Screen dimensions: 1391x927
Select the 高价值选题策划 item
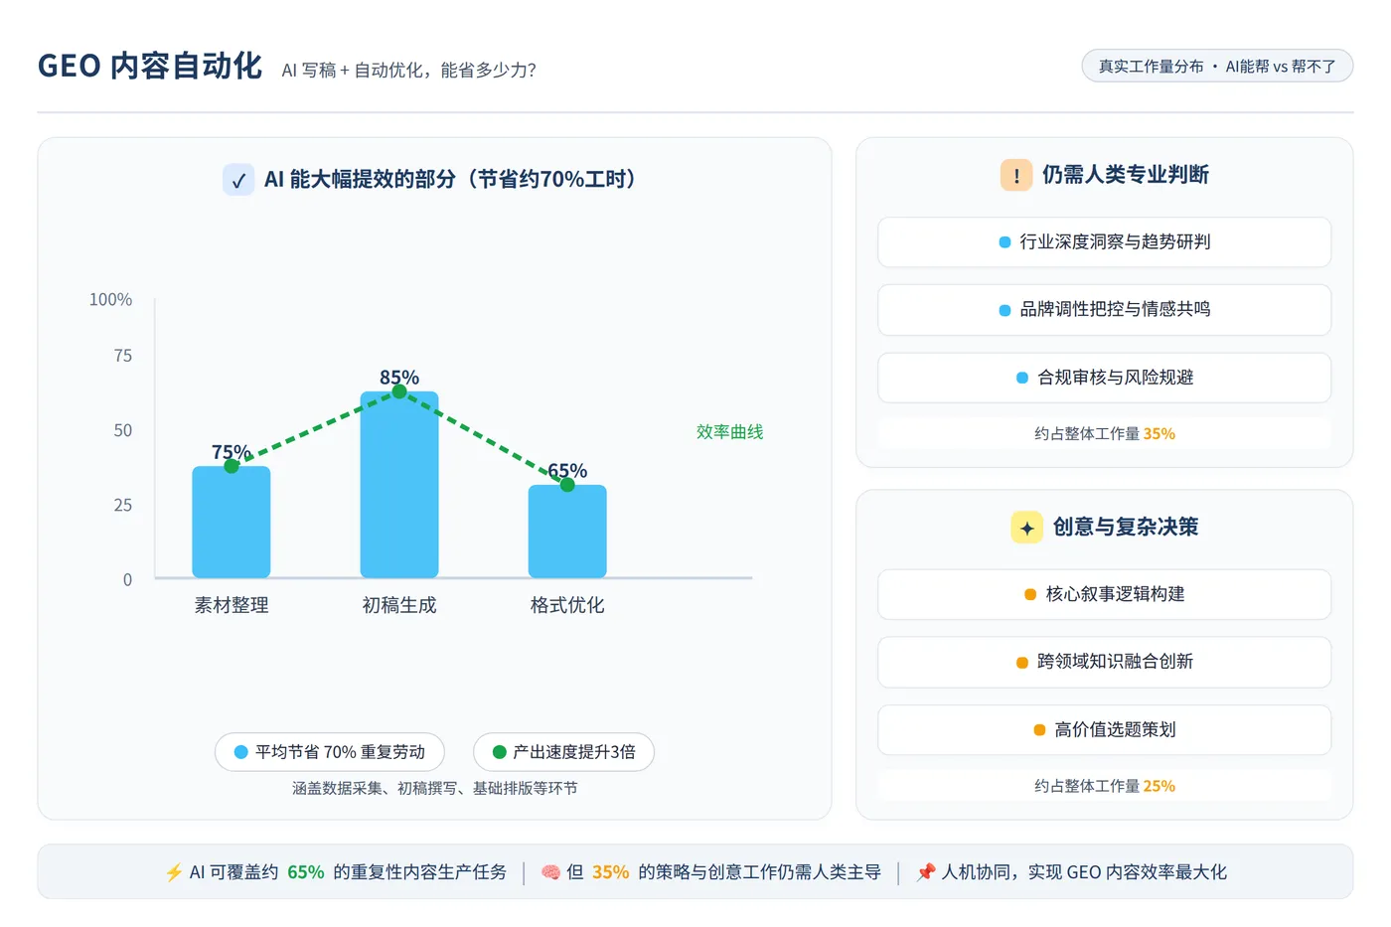tap(1104, 730)
